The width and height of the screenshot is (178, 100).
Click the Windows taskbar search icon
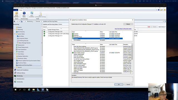[x=20, y=90]
